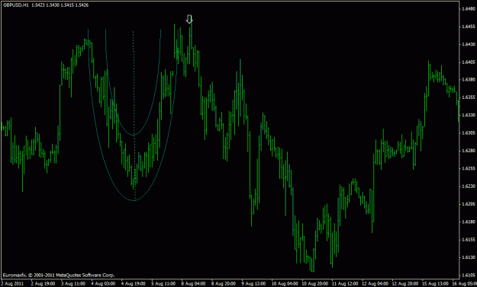Image resolution: width=477 pixels, height=287 pixels.
Task: Click the 1.6430 price axis label
Action: point(469,44)
